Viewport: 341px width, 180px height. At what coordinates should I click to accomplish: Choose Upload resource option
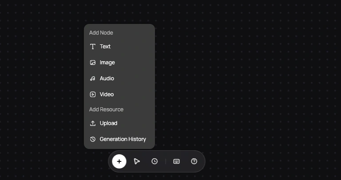pos(119,123)
